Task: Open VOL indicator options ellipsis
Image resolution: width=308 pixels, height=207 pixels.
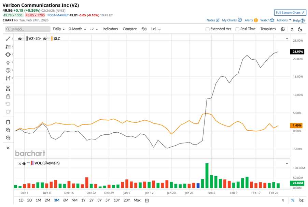Action: pyautogui.click(x=28, y=163)
